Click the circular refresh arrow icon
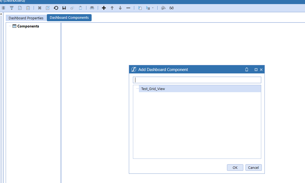Image resolution: width=305 pixels, height=183 pixels. click(56, 8)
